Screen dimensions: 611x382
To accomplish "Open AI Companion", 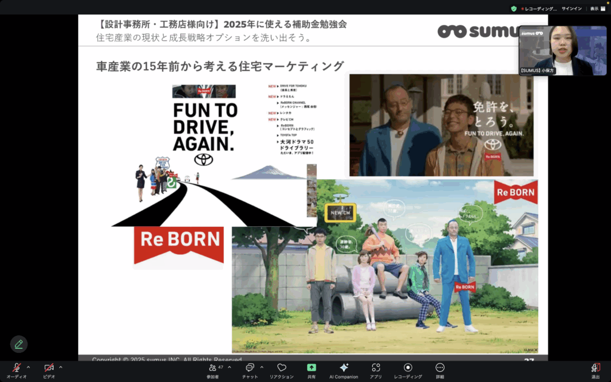I will point(344,371).
